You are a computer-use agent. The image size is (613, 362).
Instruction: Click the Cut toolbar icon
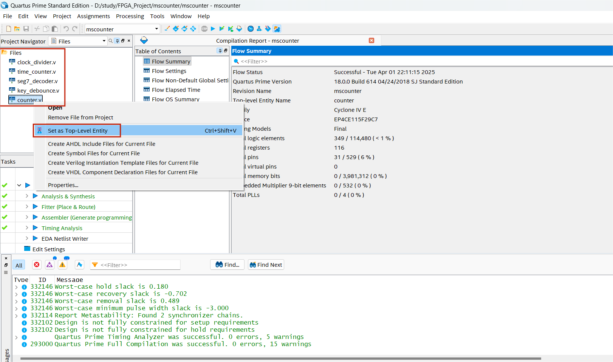tap(37, 29)
